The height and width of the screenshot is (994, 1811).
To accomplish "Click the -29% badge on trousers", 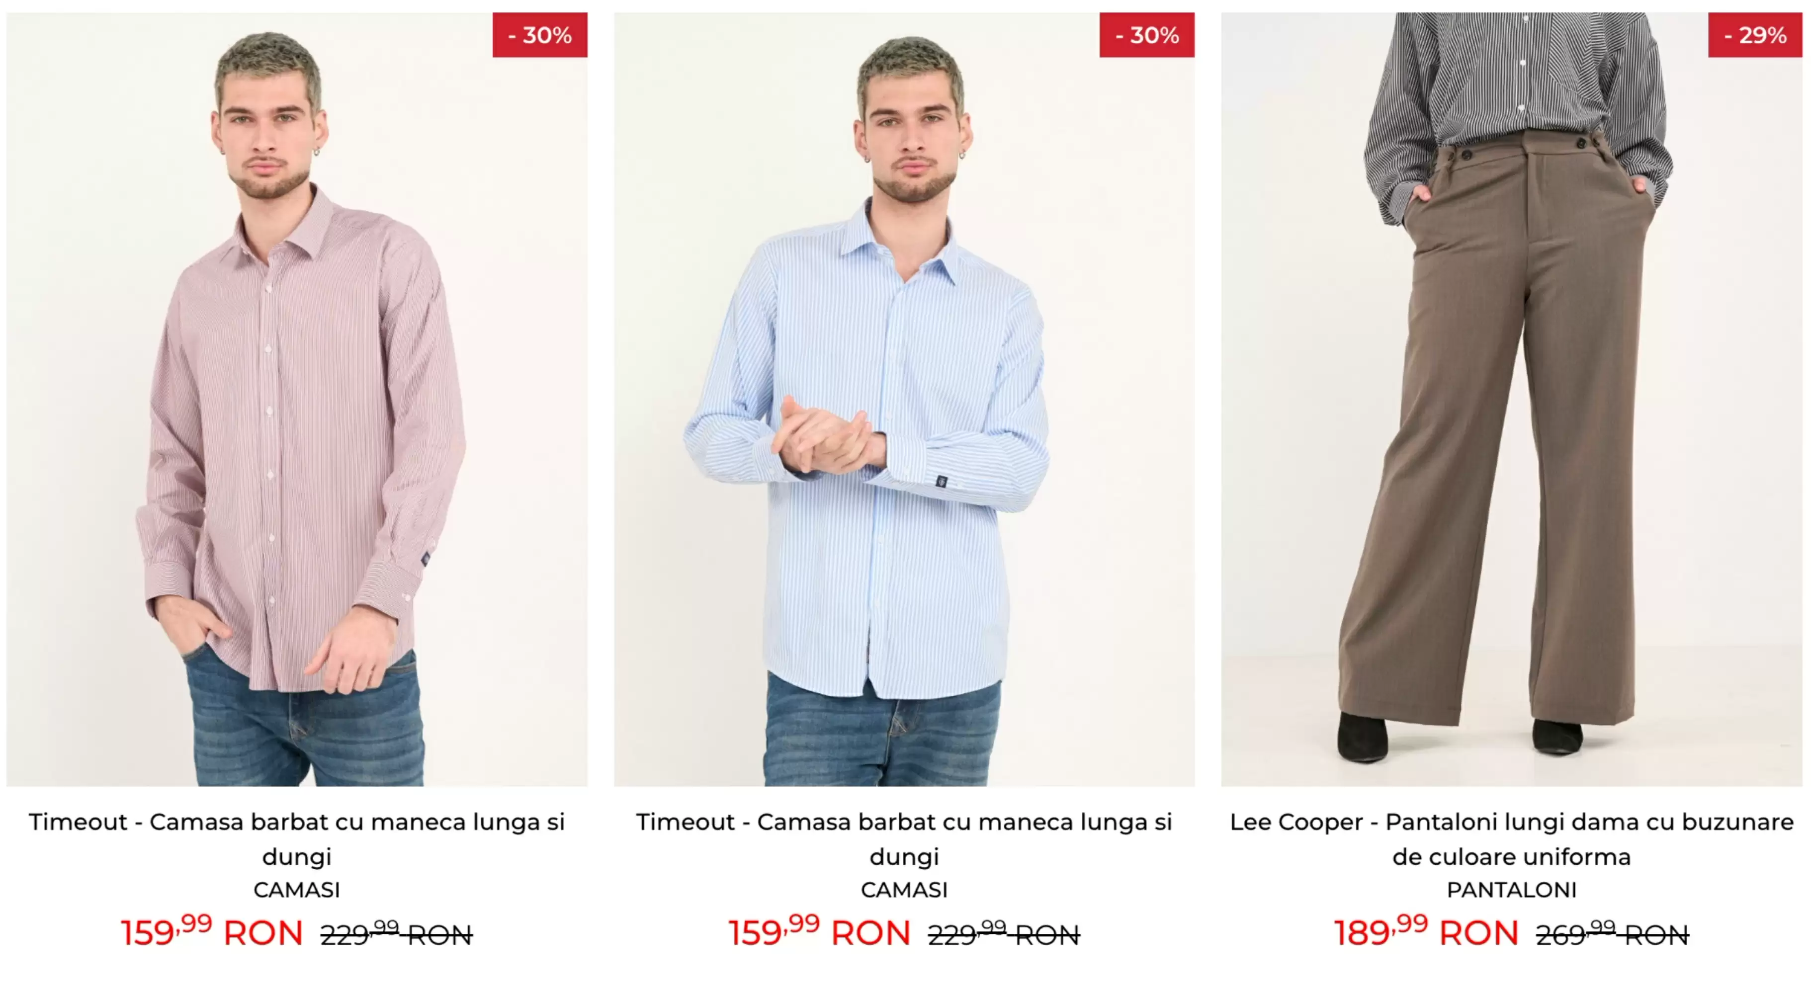I will (1755, 35).
